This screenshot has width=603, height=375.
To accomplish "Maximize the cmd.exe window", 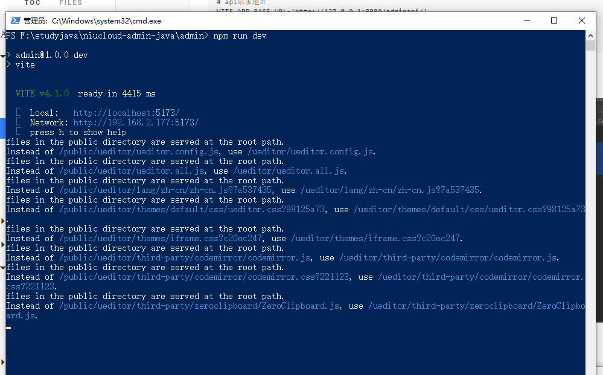I will (554, 20).
